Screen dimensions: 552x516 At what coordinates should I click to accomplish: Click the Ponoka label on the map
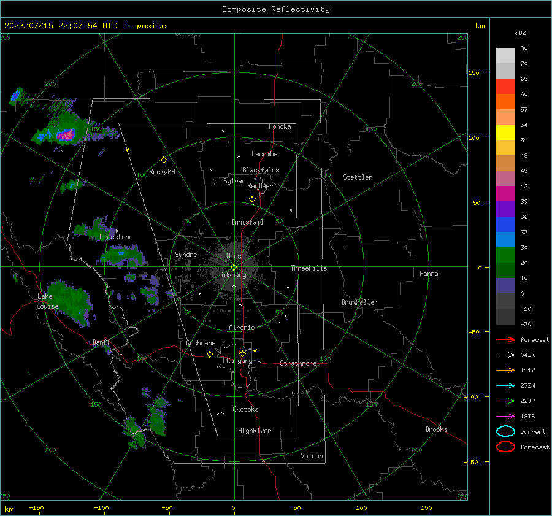point(280,126)
